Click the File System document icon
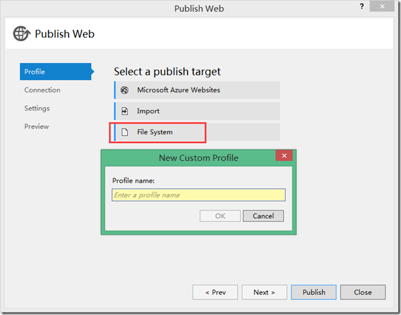Image resolution: width=401 pixels, height=315 pixels. point(124,132)
